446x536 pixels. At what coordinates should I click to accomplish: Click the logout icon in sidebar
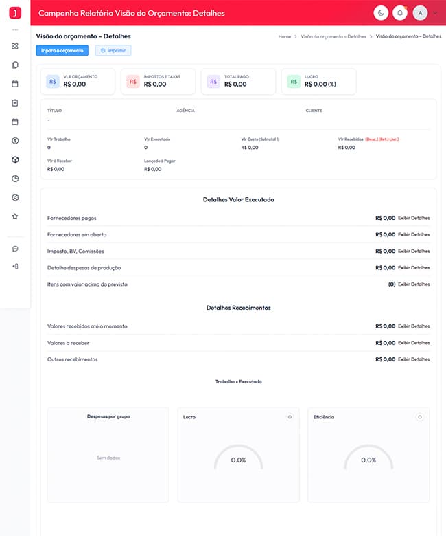pos(15,267)
